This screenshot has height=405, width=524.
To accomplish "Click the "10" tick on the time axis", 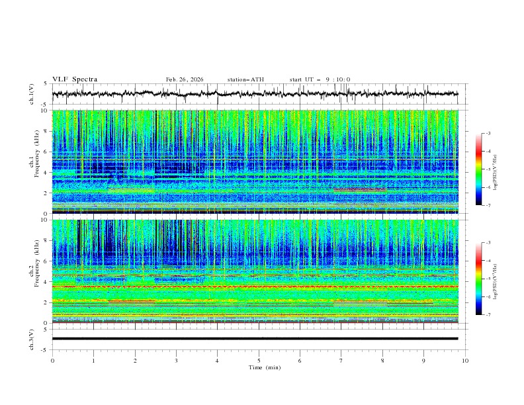I will [x=465, y=361].
